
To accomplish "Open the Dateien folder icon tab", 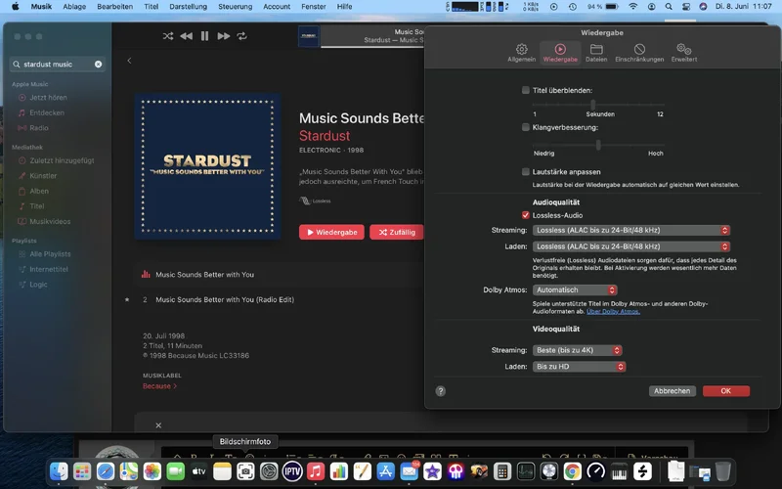I will [595, 52].
